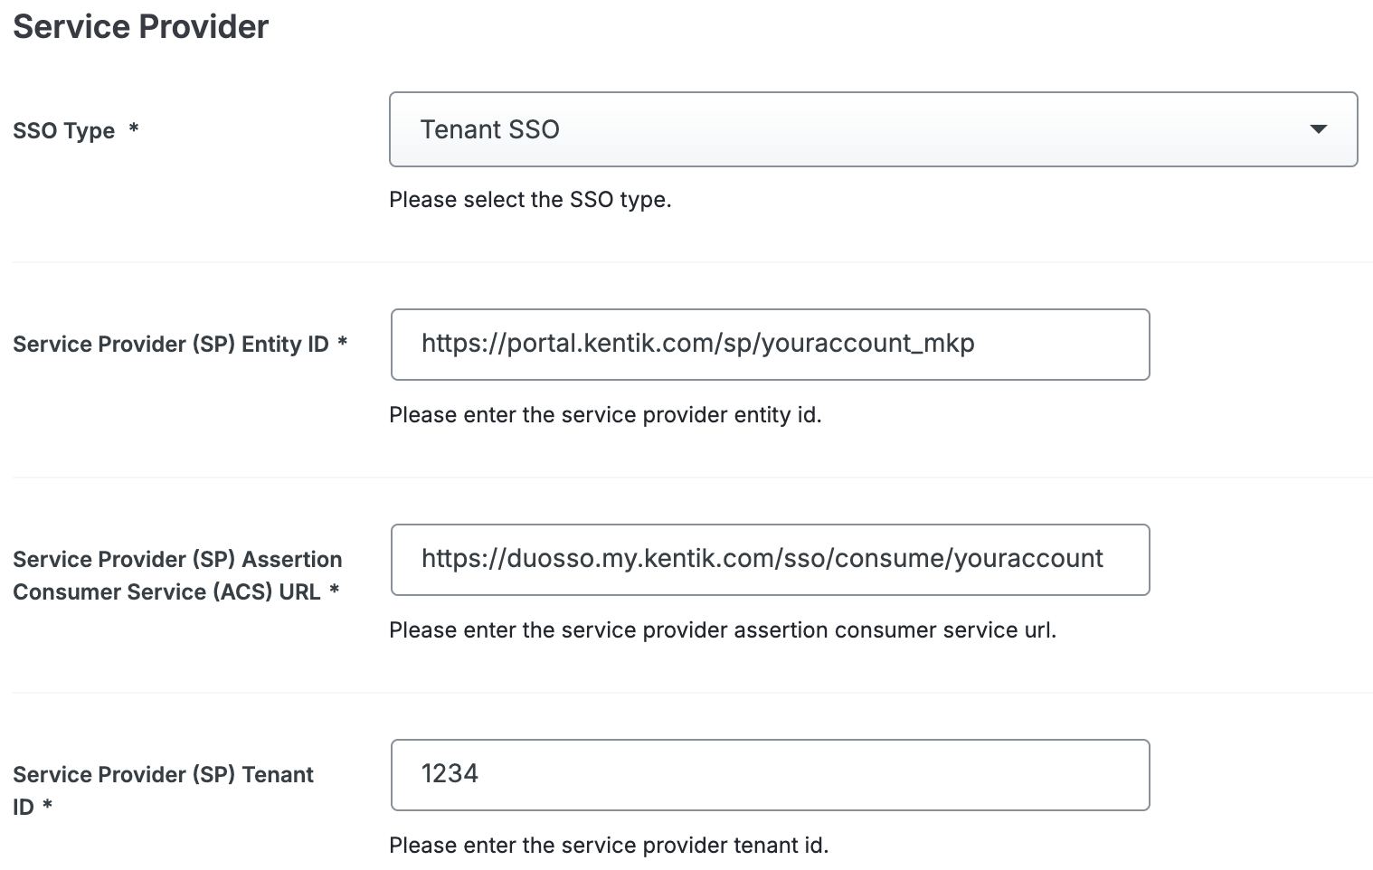Click the ACS URL helper description text
The image size is (1373, 870).
[724, 629]
